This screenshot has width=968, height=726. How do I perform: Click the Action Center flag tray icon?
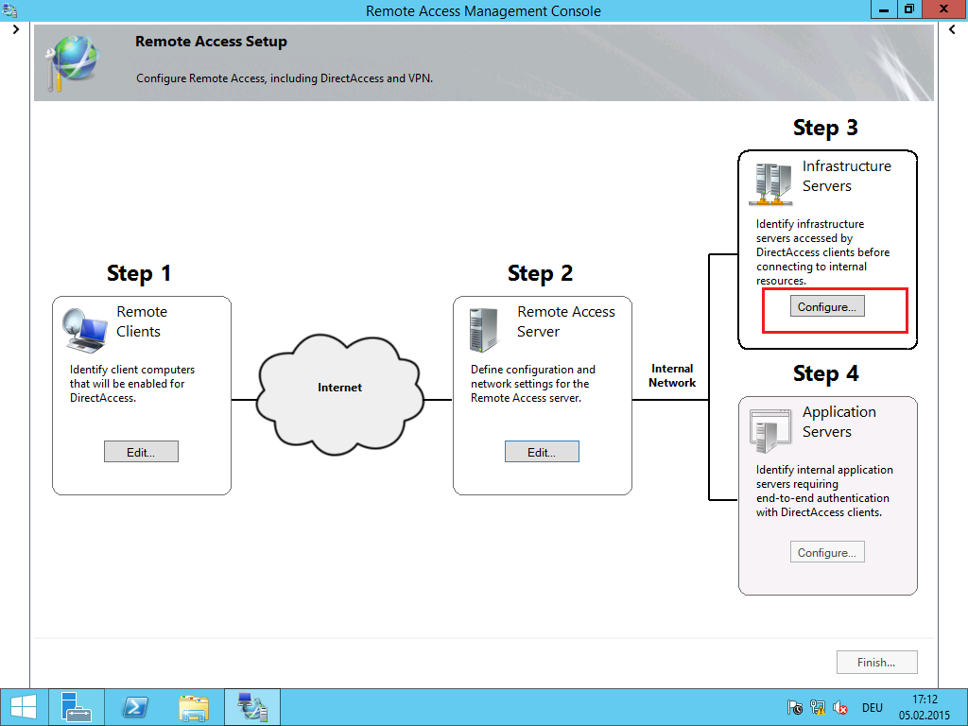point(795,707)
